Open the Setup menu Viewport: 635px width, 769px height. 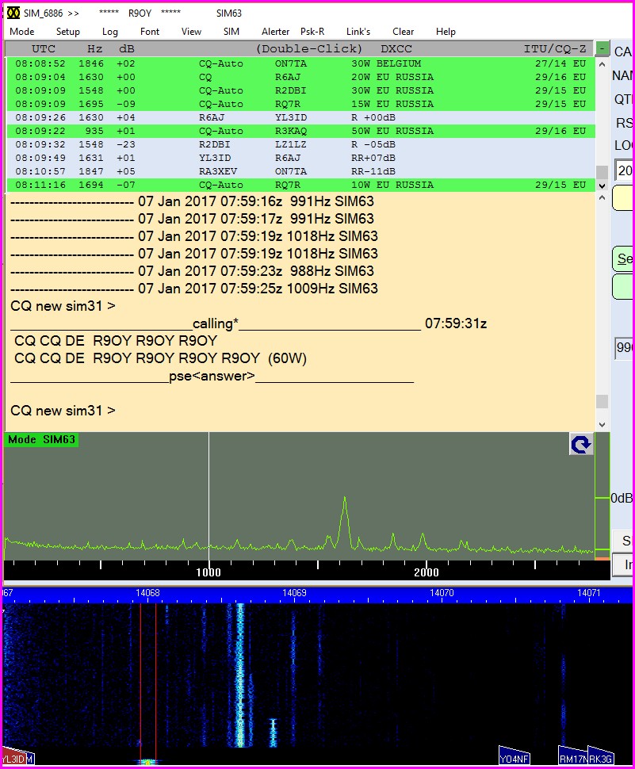68,32
